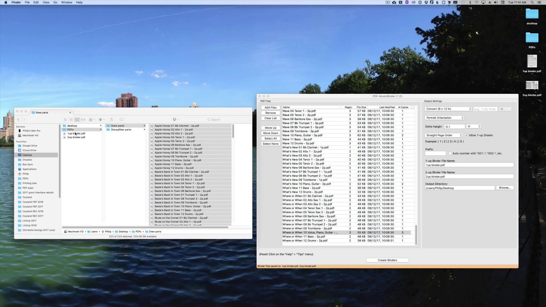Click Clear List button
Image resolution: width=546 pixels, height=307 pixels.
coord(270,118)
